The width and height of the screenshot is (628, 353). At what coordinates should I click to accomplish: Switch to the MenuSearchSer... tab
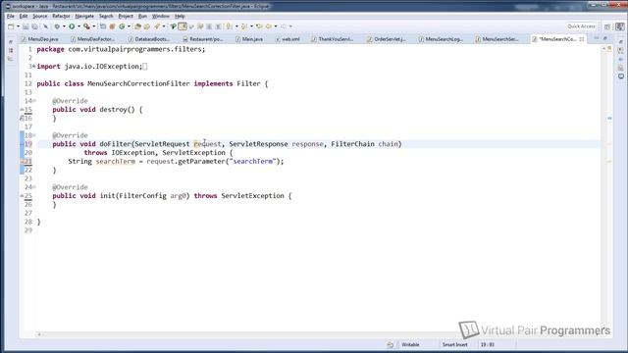(x=497, y=39)
